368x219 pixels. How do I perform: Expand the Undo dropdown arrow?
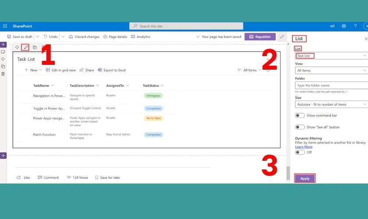pyautogui.click(x=63, y=37)
